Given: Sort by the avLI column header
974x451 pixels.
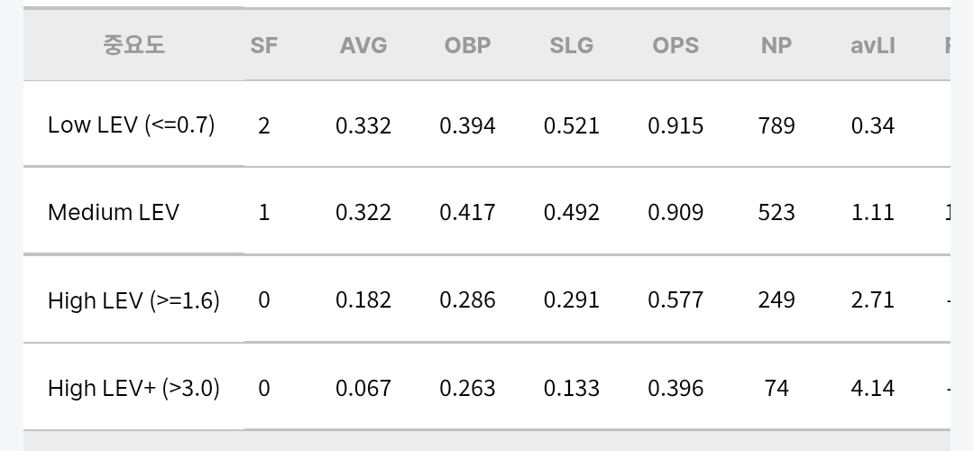Looking at the screenshot, I should pyautogui.click(x=873, y=45).
